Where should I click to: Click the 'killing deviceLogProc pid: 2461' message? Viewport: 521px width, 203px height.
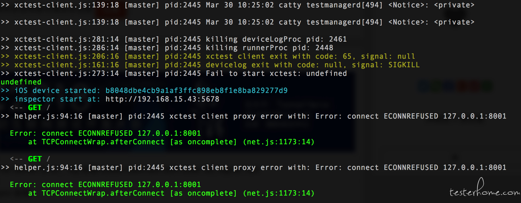click(276, 39)
